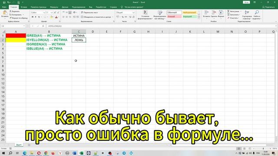Viewport: 278px width, 156px height.
Task: Toggle bottom vertical align icon
Action: coord(70,13)
